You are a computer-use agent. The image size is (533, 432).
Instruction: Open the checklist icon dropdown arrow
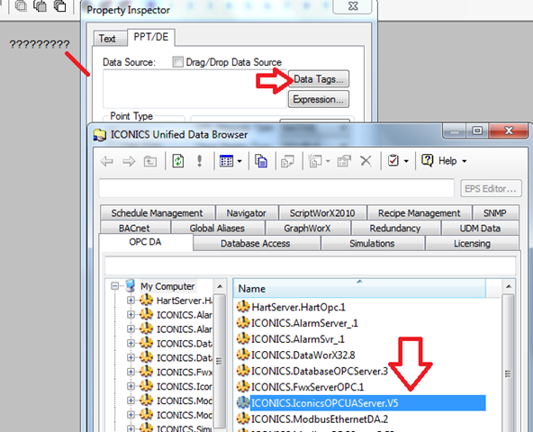click(406, 161)
